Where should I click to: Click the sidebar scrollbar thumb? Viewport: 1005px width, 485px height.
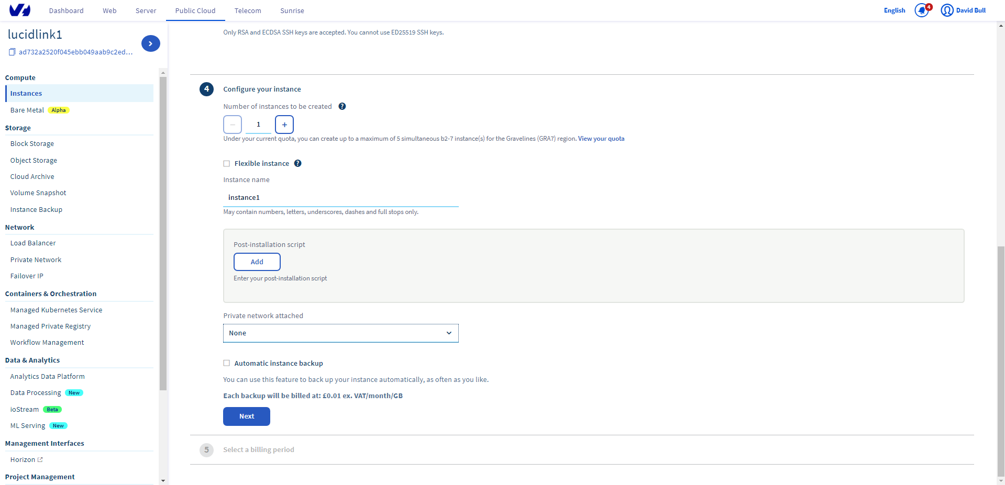click(x=163, y=233)
